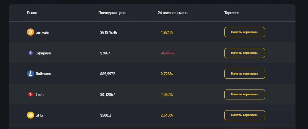This screenshot has height=129, width=308.
Task: Click Начать торговать in the Эфириум row
Action: (x=245, y=53)
